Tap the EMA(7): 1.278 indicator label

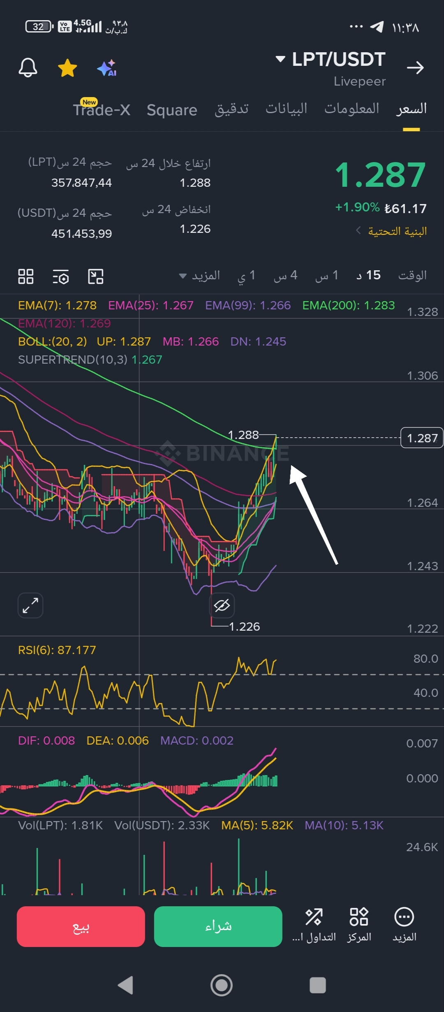click(57, 305)
